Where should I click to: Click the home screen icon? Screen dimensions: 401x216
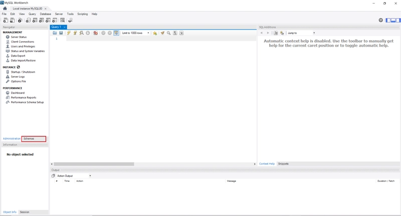(x=5, y=9)
